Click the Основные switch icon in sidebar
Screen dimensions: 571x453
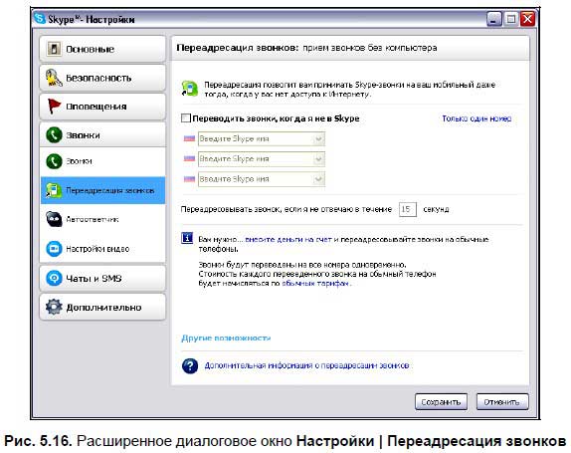(54, 49)
